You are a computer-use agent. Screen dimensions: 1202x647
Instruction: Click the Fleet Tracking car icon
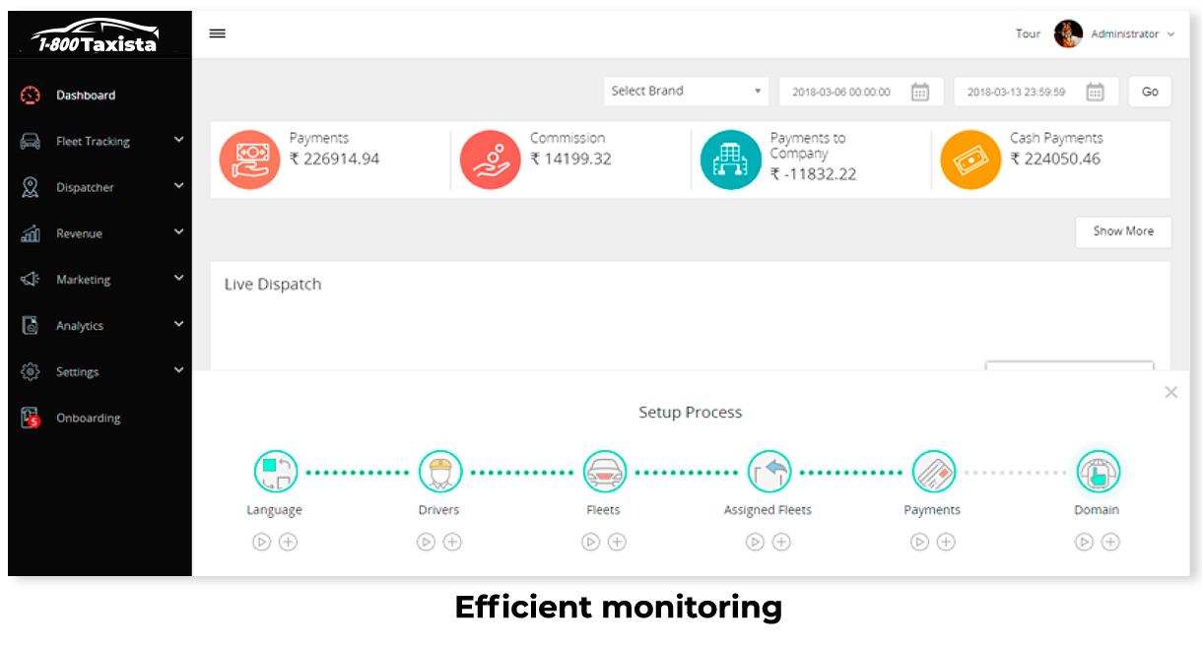point(31,142)
